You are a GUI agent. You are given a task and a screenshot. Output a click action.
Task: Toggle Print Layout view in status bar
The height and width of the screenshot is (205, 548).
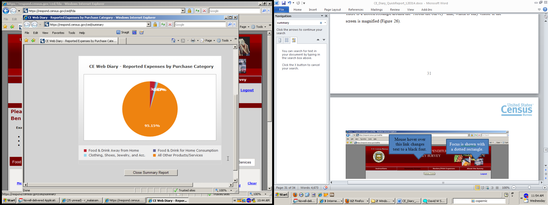(x=477, y=188)
